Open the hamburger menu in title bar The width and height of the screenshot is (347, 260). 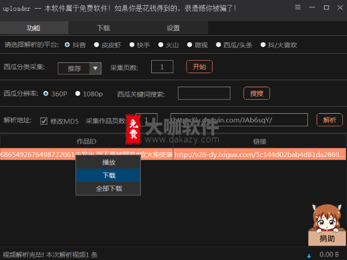pyautogui.click(x=298, y=7)
